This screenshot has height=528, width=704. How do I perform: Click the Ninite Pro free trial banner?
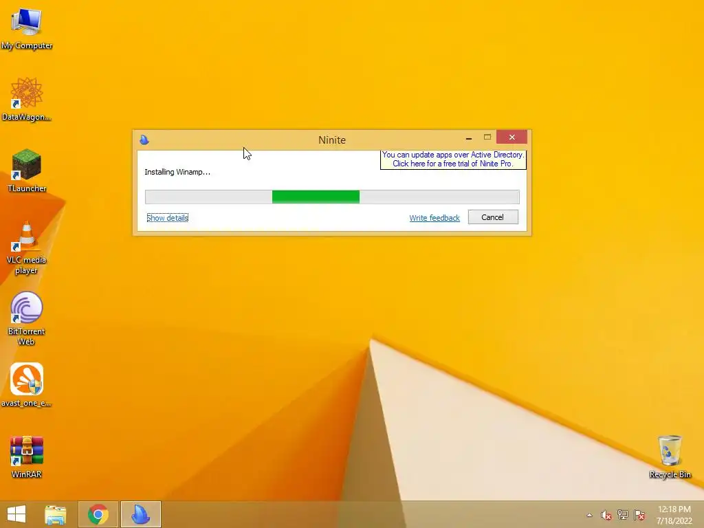pos(453,159)
